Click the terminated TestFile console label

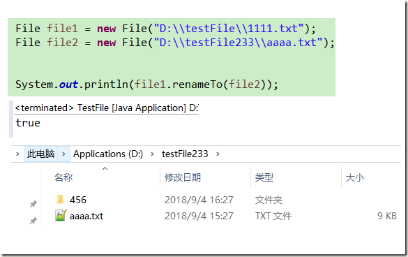[107, 108]
